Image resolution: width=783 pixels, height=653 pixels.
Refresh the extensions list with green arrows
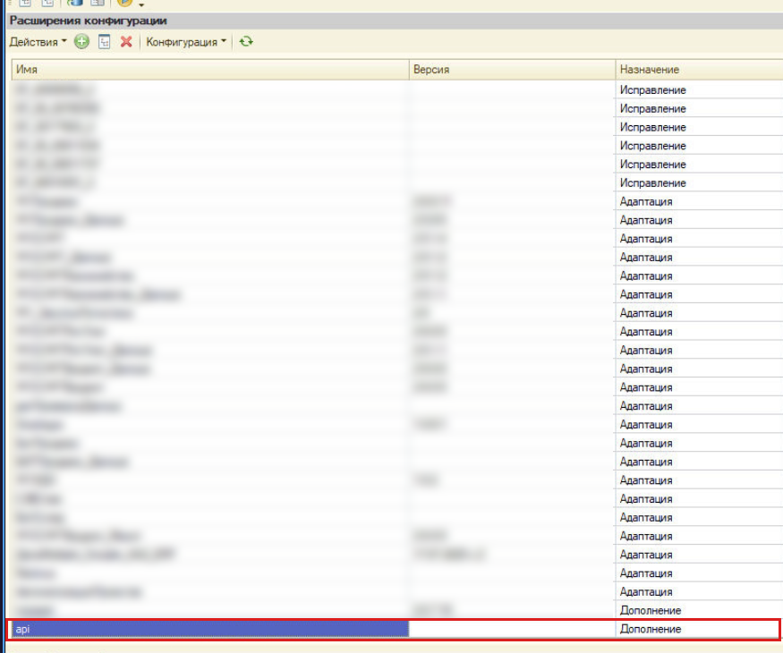click(x=246, y=41)
